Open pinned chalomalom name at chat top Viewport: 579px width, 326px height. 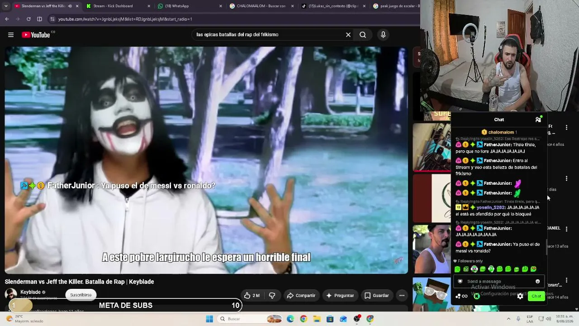pos(501,132)
